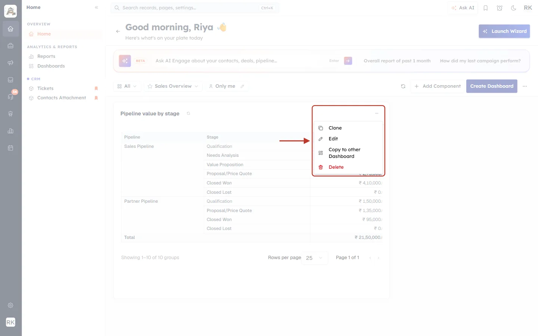This screenshot has width=538, height=336.
Task: Refresh the dashboard using the toolbar refresh icon
Action: click(403, 86)
